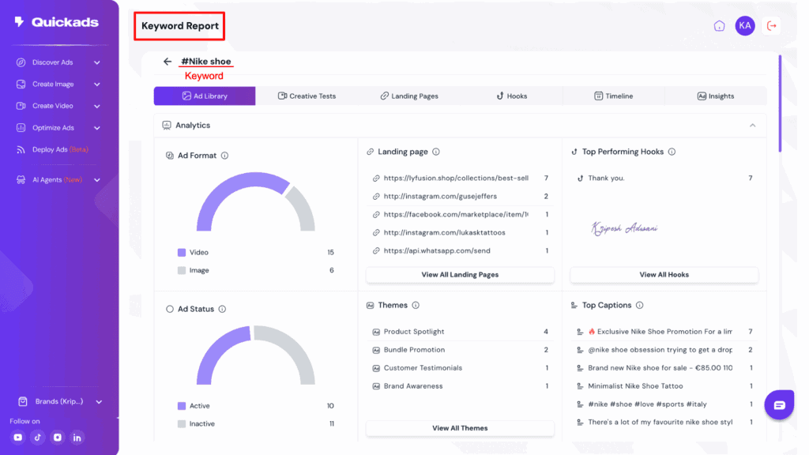This screenshot has height=455, width=809.
Task: Open the Instagram follow icon at bottom
Action: pyautogui.click(x=57, y=437)
